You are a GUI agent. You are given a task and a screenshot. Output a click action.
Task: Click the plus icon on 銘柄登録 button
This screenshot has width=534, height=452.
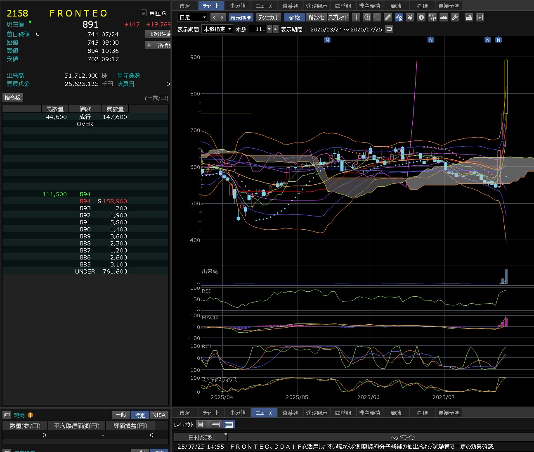(x=149, y=45)
